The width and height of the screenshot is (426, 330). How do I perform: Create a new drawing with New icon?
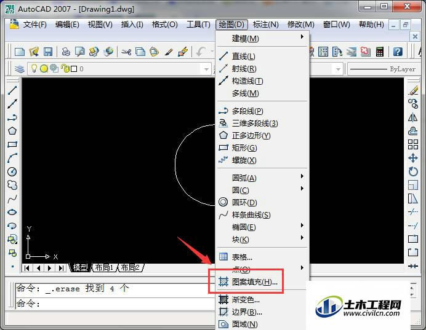(20, 52)
